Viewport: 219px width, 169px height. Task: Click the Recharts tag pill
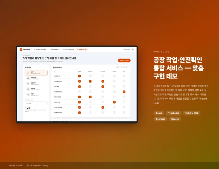pyautogui.click(x=160, y=119)
